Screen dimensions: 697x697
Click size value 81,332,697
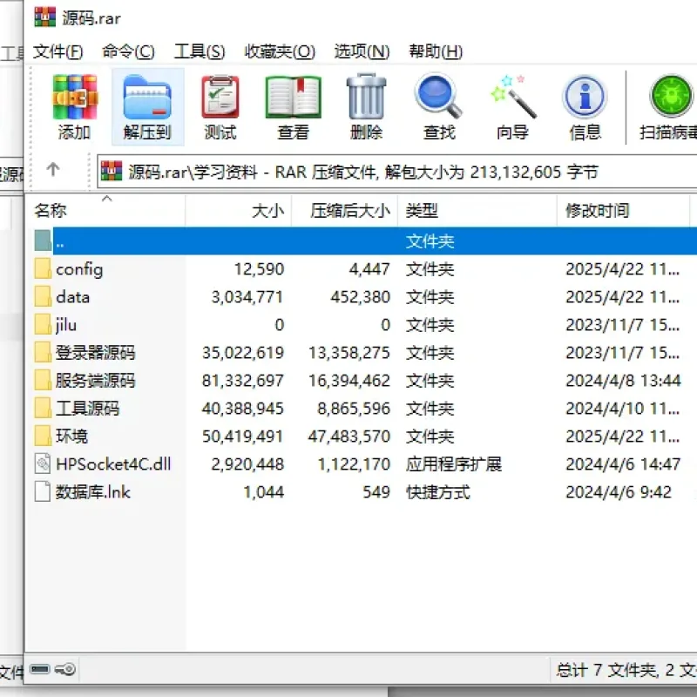pyautogui.click(x=243, y=381)
